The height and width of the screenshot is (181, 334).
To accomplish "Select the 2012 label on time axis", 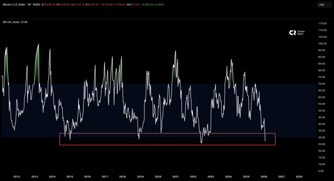I will coord(17,177).
